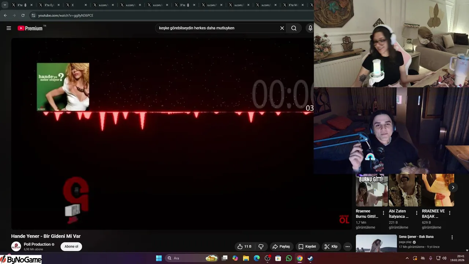The image size is (469, 264).
Task: Open the RRAENEE VE BAŞAK video thumbnail
Action: click(438, 190)
